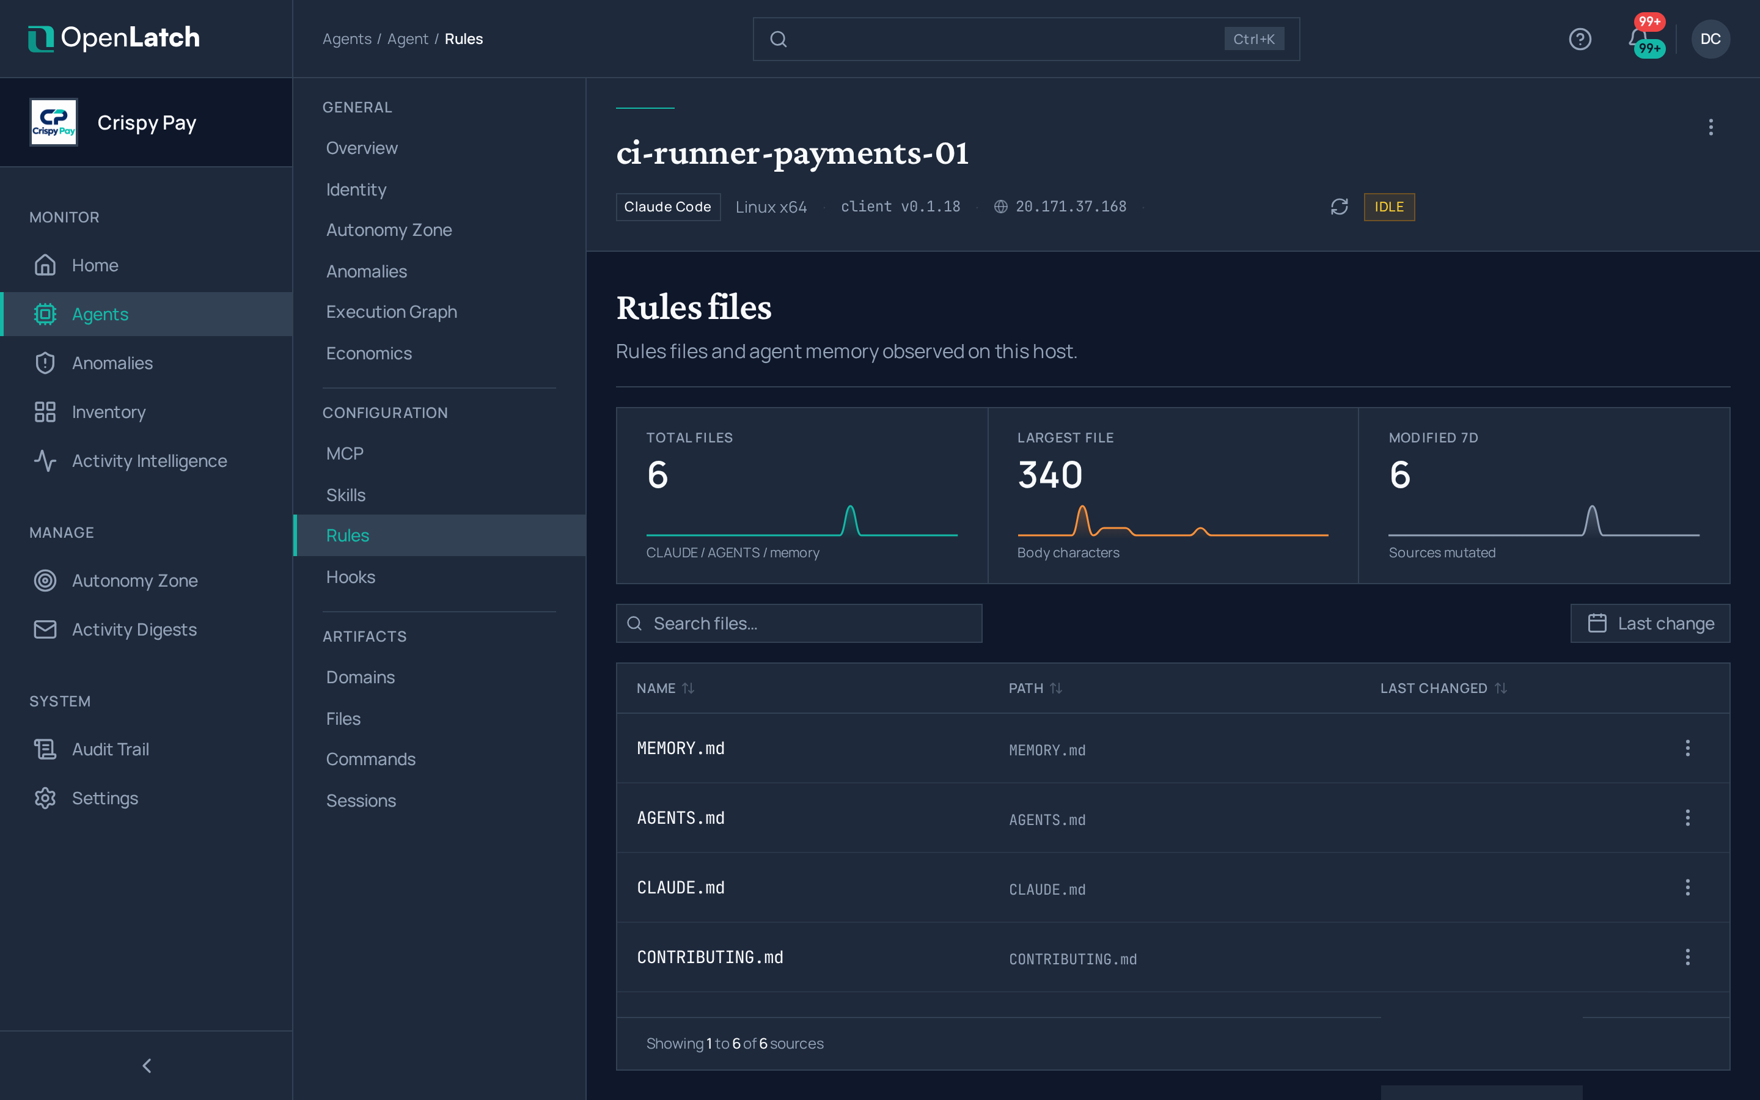The width and height of the screenshot is (1760, 1100).
Task: Open Settings in sidebar
Action: [x=146, y=798]
